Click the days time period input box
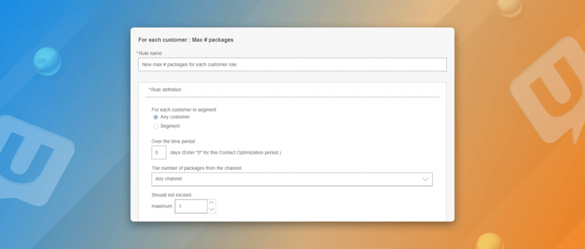 click(x=159, y=152)
